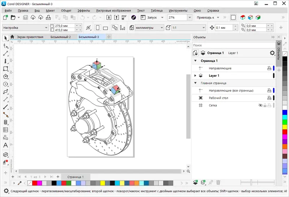Viewport: 289px width, 197px height.
Task: Pick the red swatch in bottom palette
Action: [x=35, y=183]
